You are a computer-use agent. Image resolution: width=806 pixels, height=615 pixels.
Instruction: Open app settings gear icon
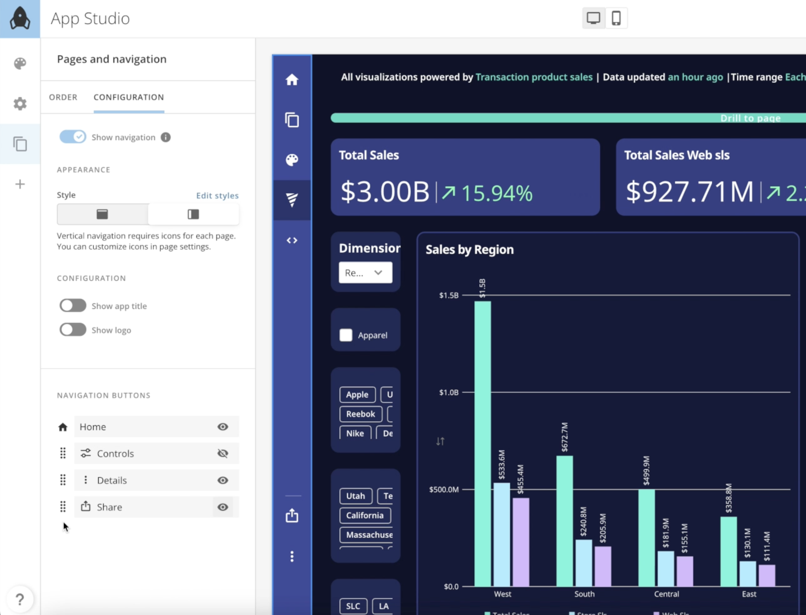20,103
